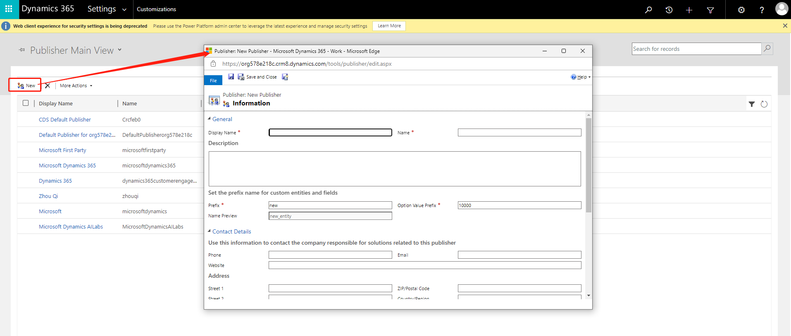Screen dimensions: 791x336
Task: Open the Microsoft Dynamics AILabs record
Action: (71, 226)
